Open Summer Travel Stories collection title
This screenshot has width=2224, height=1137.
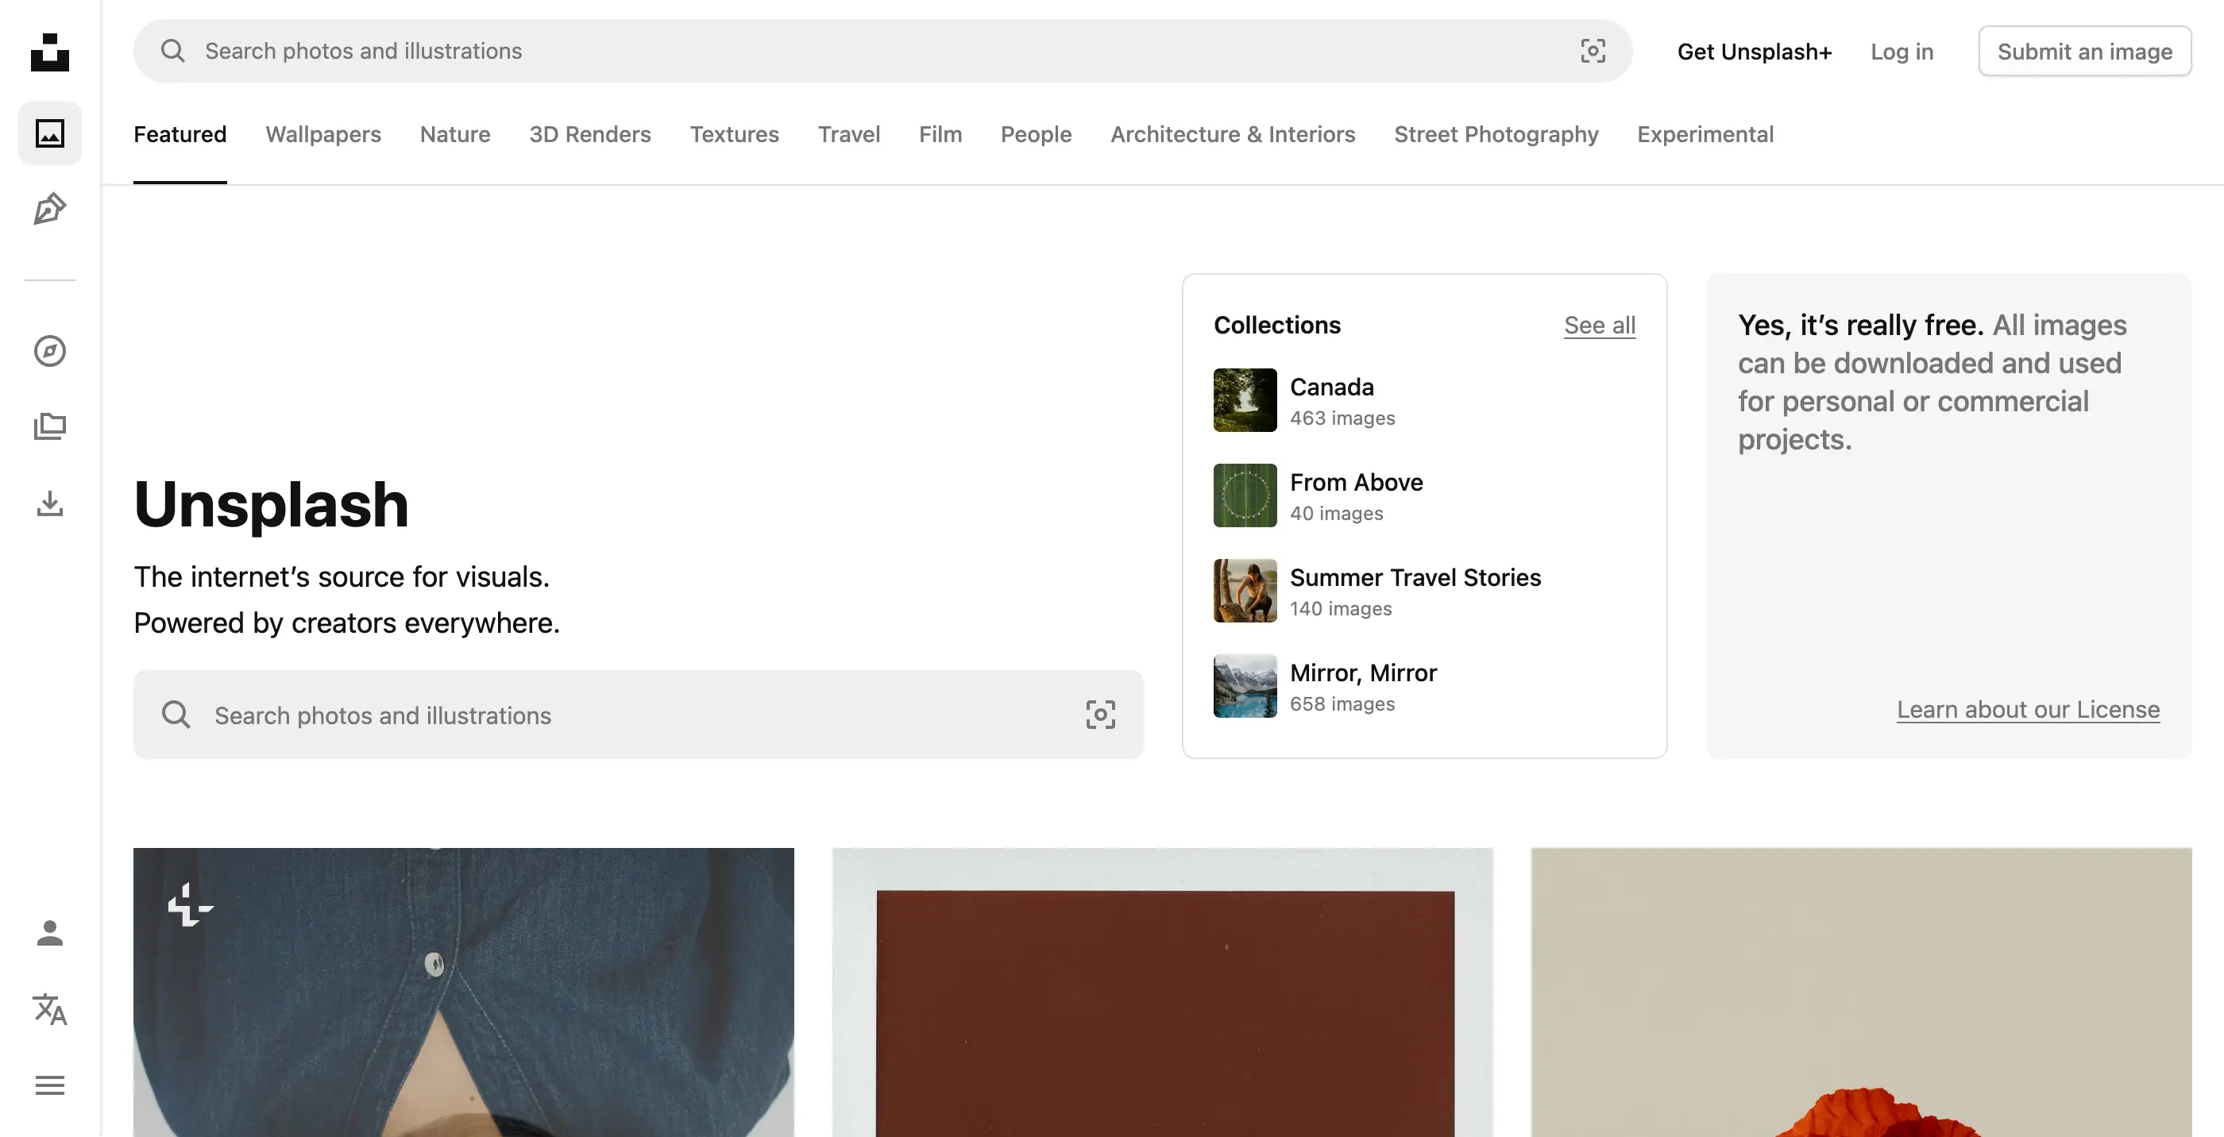click(1415, 576)
